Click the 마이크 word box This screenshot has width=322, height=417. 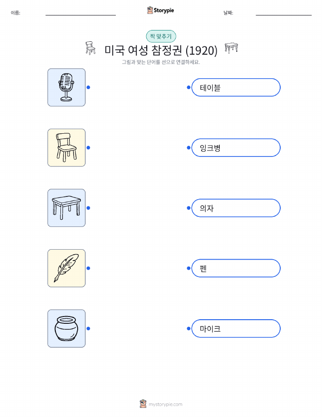[236, 328]
